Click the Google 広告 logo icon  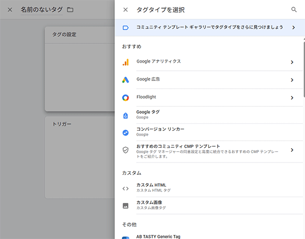tap(126, 80)
